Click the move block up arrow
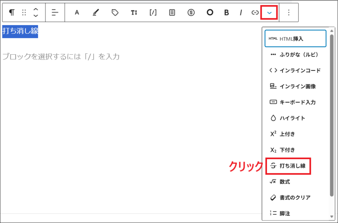Viewport: 338px width, 223px height. [36, 10]
